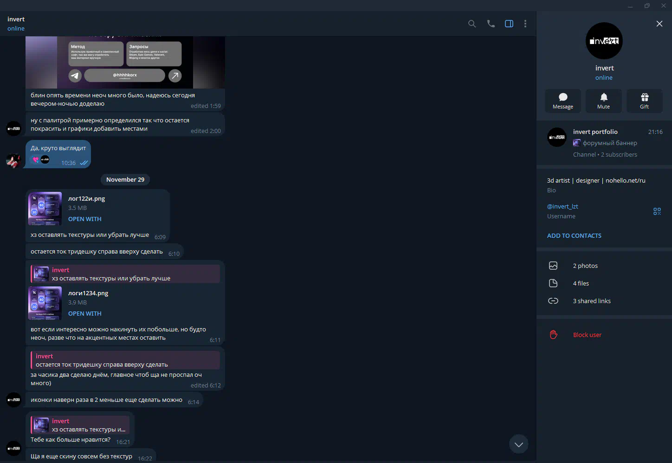Show QR code for the username

click(x=657, y=211)
